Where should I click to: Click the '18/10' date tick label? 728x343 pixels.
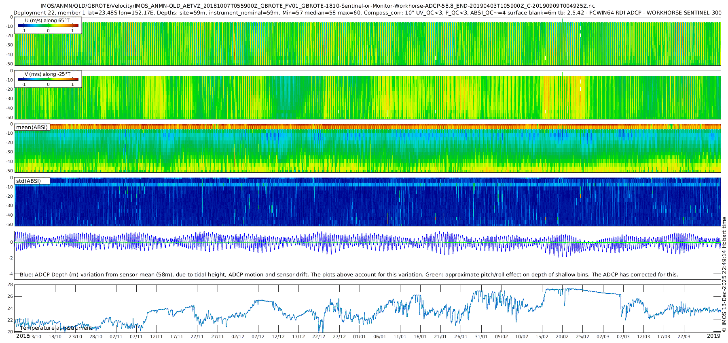(x=55, y=337)
